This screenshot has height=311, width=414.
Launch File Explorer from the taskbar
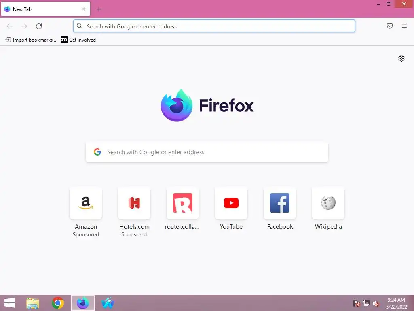[32, 303]
